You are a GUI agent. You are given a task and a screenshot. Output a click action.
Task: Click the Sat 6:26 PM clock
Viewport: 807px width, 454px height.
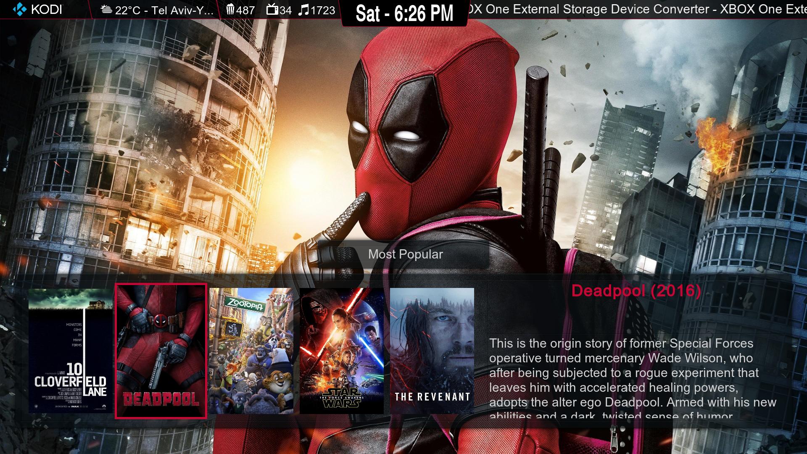404,13
